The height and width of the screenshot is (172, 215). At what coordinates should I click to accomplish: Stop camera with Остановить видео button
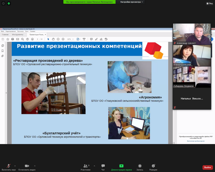pyautogui.click(x=27, y=167)
